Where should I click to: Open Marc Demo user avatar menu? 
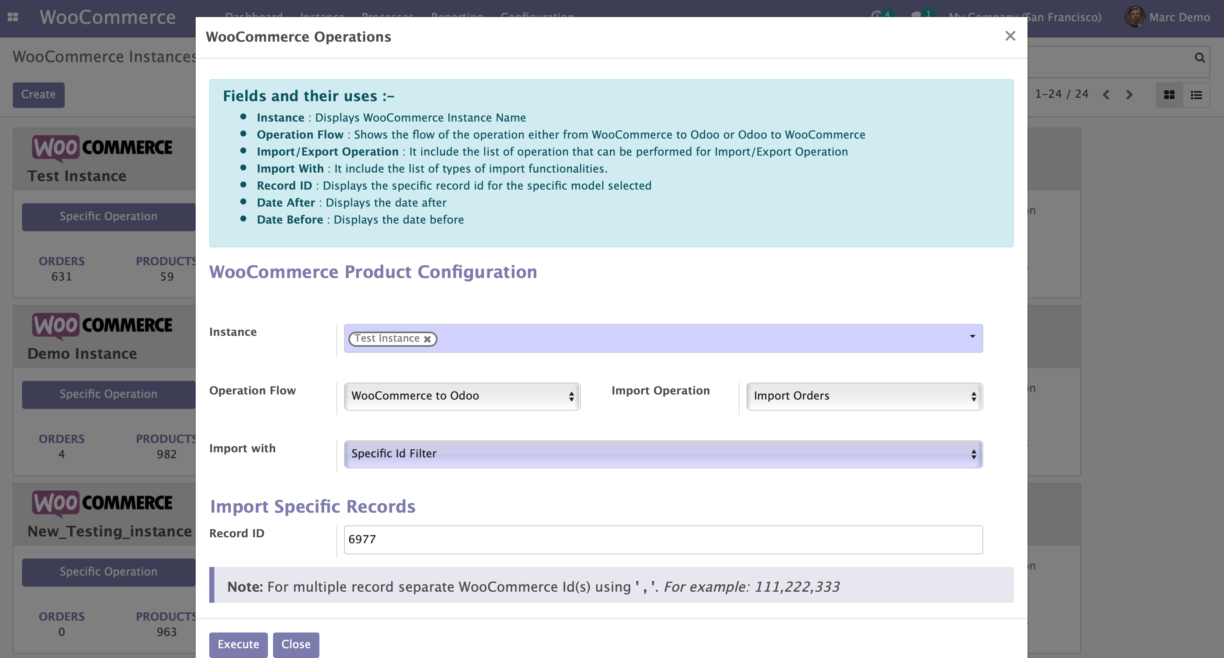coord(1135,17)
